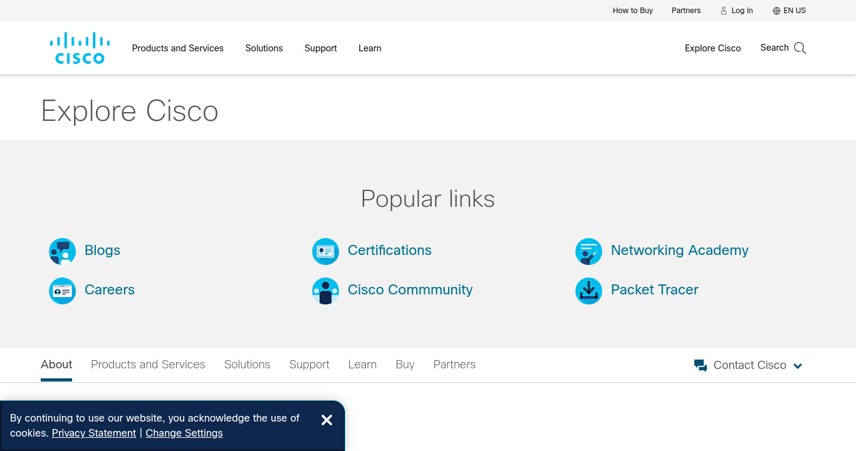
Task: Open the Privacy Statement link
Action: tap(94, 433)
